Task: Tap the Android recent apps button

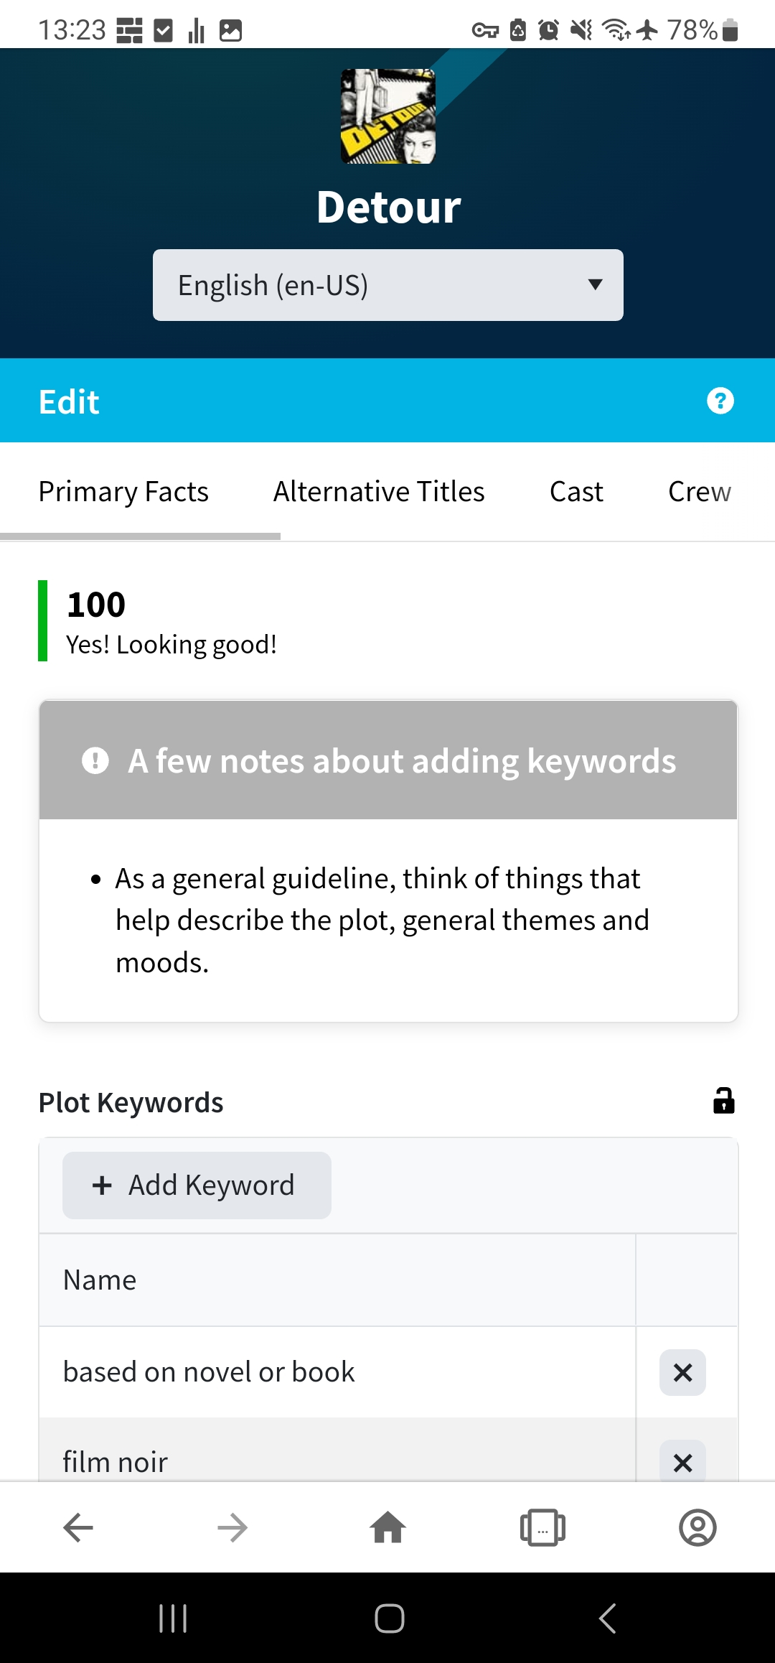Action: tap(173, 1618)
